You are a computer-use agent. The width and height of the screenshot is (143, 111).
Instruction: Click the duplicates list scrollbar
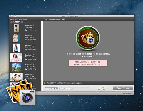[42, 86]
